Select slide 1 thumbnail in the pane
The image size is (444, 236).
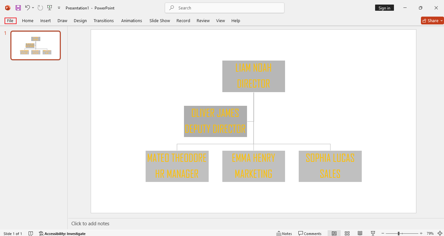(35, 45)
